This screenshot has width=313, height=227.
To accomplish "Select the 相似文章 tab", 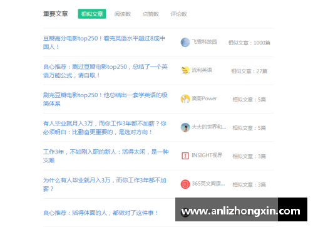I will point(92,14).
